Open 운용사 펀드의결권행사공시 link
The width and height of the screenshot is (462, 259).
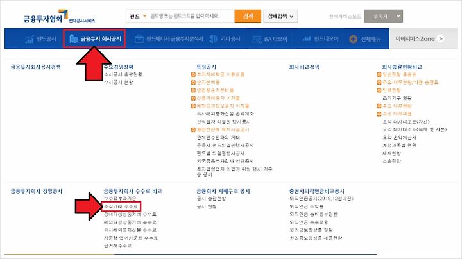[225, 145]
